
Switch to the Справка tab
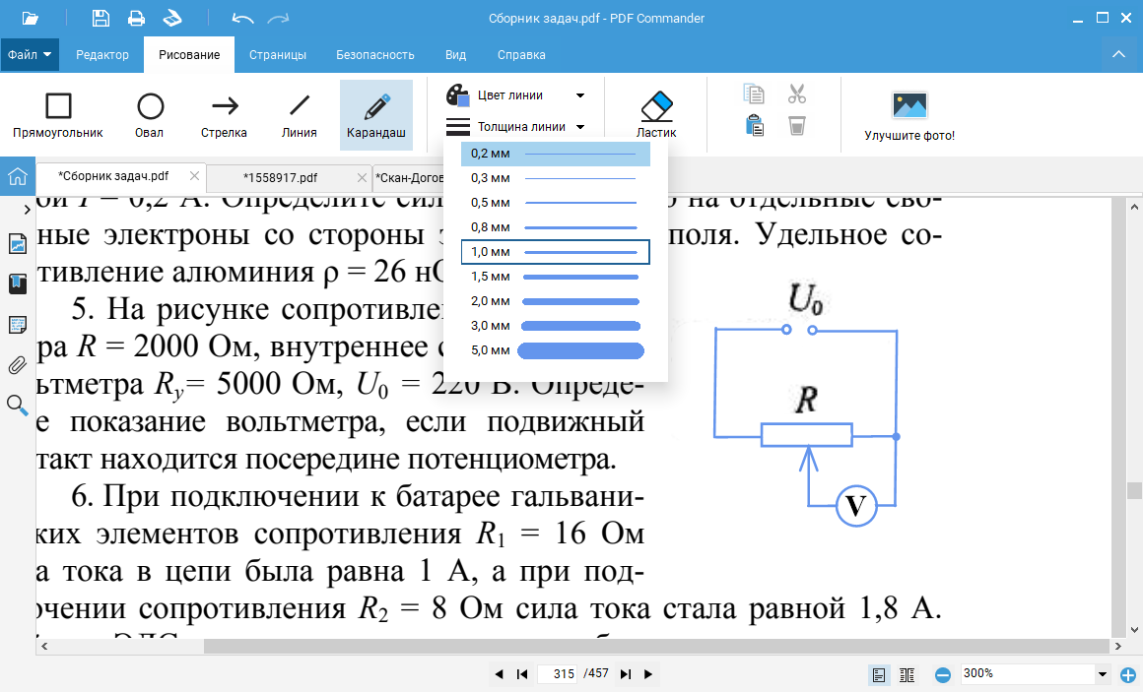pyautogui.click(x=521, y=55)
